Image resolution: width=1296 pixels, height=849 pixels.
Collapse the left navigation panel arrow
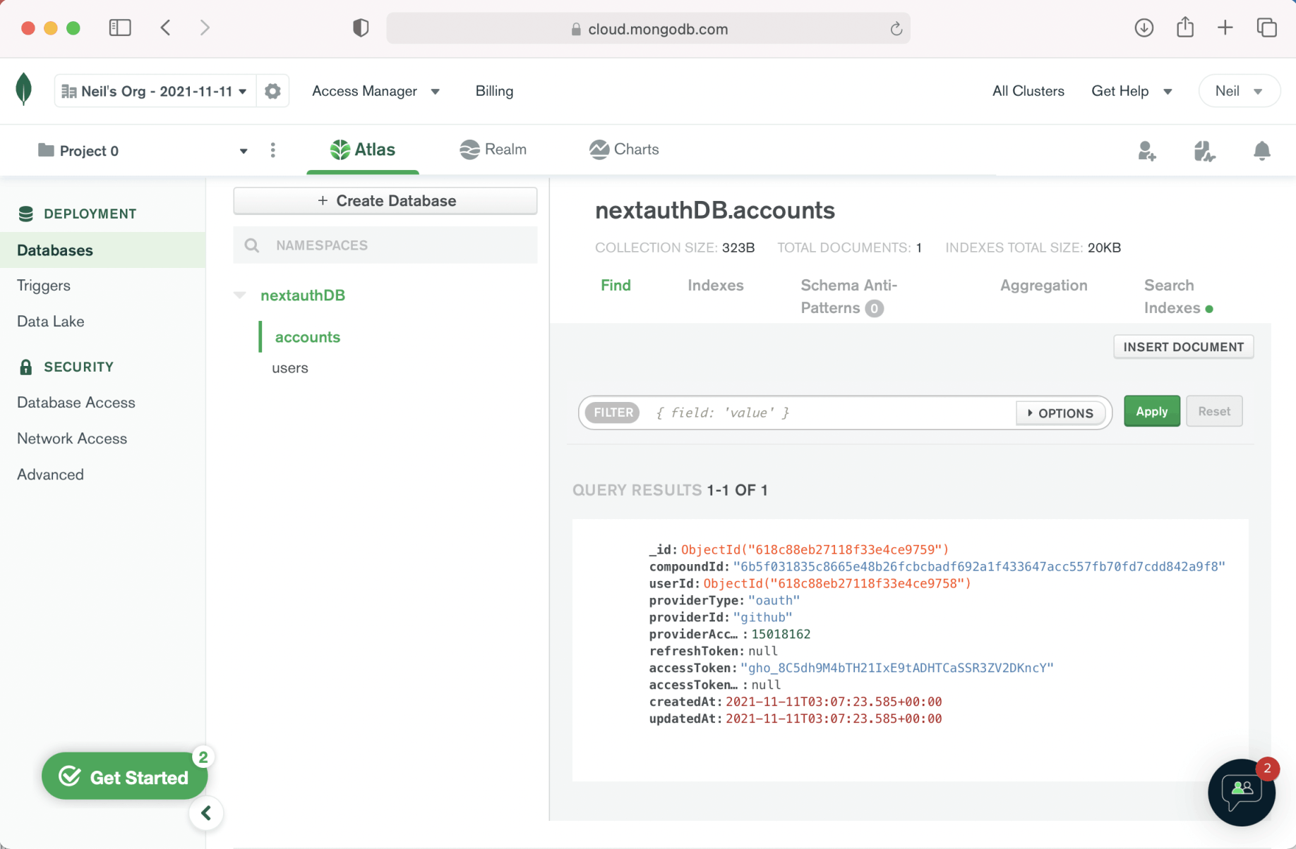pyautogui.click(x=206, y=813)
